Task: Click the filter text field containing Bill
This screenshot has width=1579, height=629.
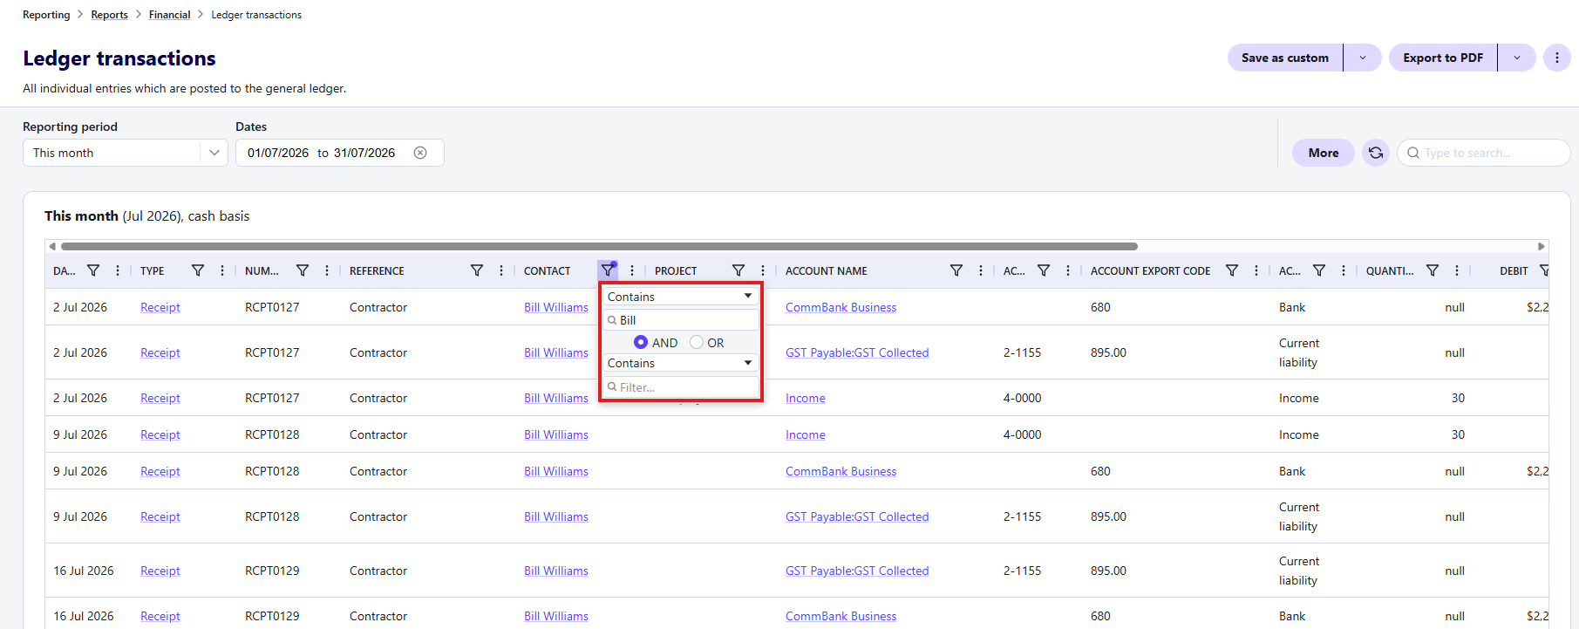Action: coord(680,320)
